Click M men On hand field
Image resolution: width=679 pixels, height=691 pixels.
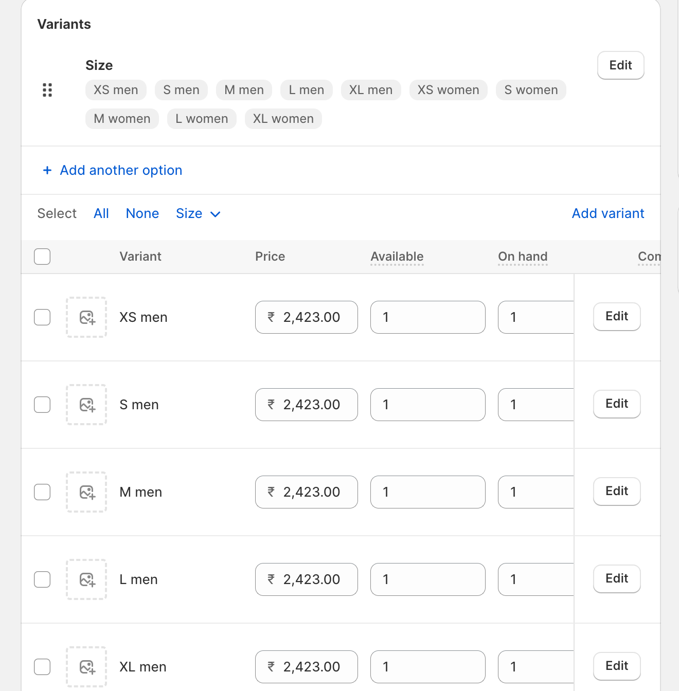(536, 492)
